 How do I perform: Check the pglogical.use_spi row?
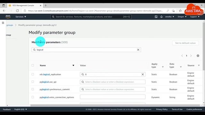click(x=33, y=82)
